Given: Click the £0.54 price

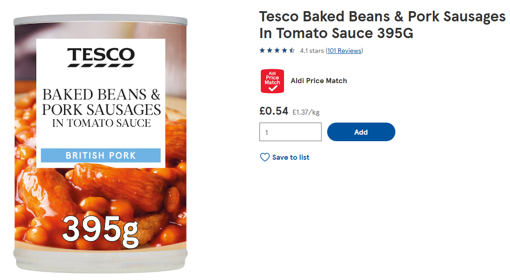Looking at the screenshot, I should pos(273,111).
